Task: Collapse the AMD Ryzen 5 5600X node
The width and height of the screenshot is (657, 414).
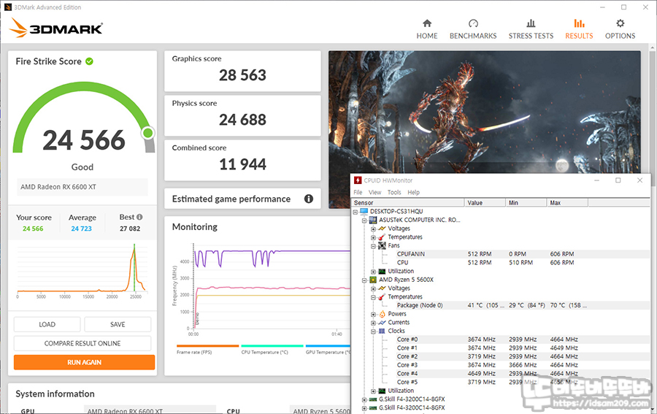Action: [x=364, y=280]
